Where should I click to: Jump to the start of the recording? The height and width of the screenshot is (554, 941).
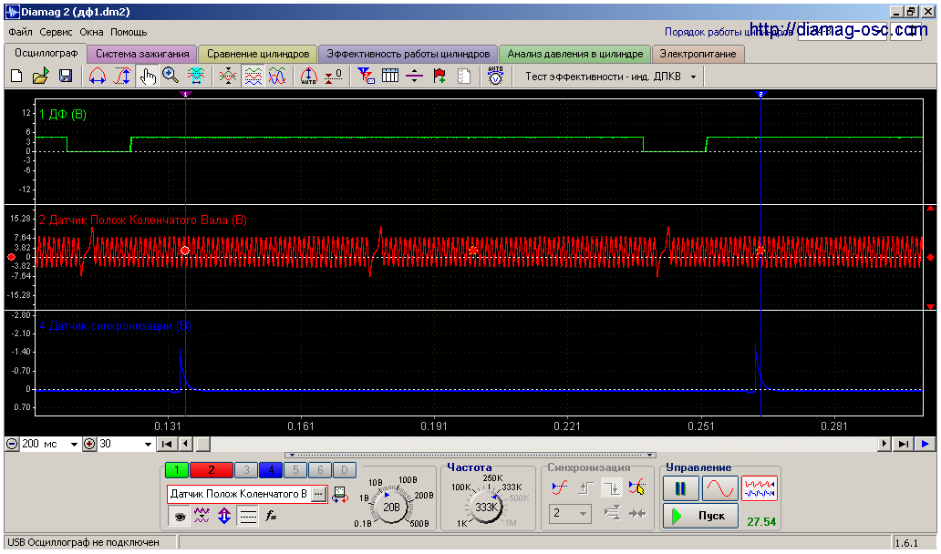168,445
